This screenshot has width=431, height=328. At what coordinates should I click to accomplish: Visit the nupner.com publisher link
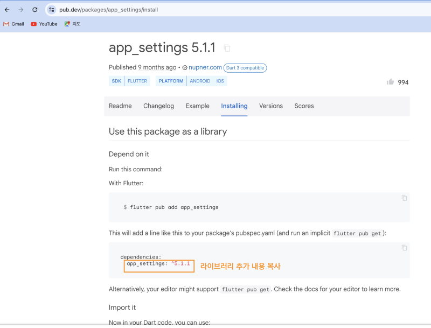click(x=205, y=67)
